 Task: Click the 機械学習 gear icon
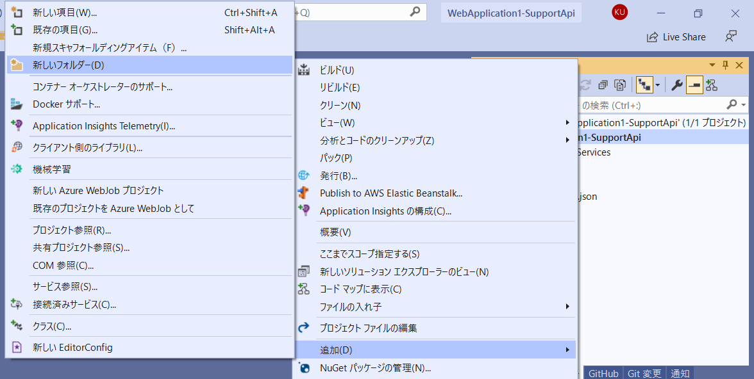click(x=17, y=169)
